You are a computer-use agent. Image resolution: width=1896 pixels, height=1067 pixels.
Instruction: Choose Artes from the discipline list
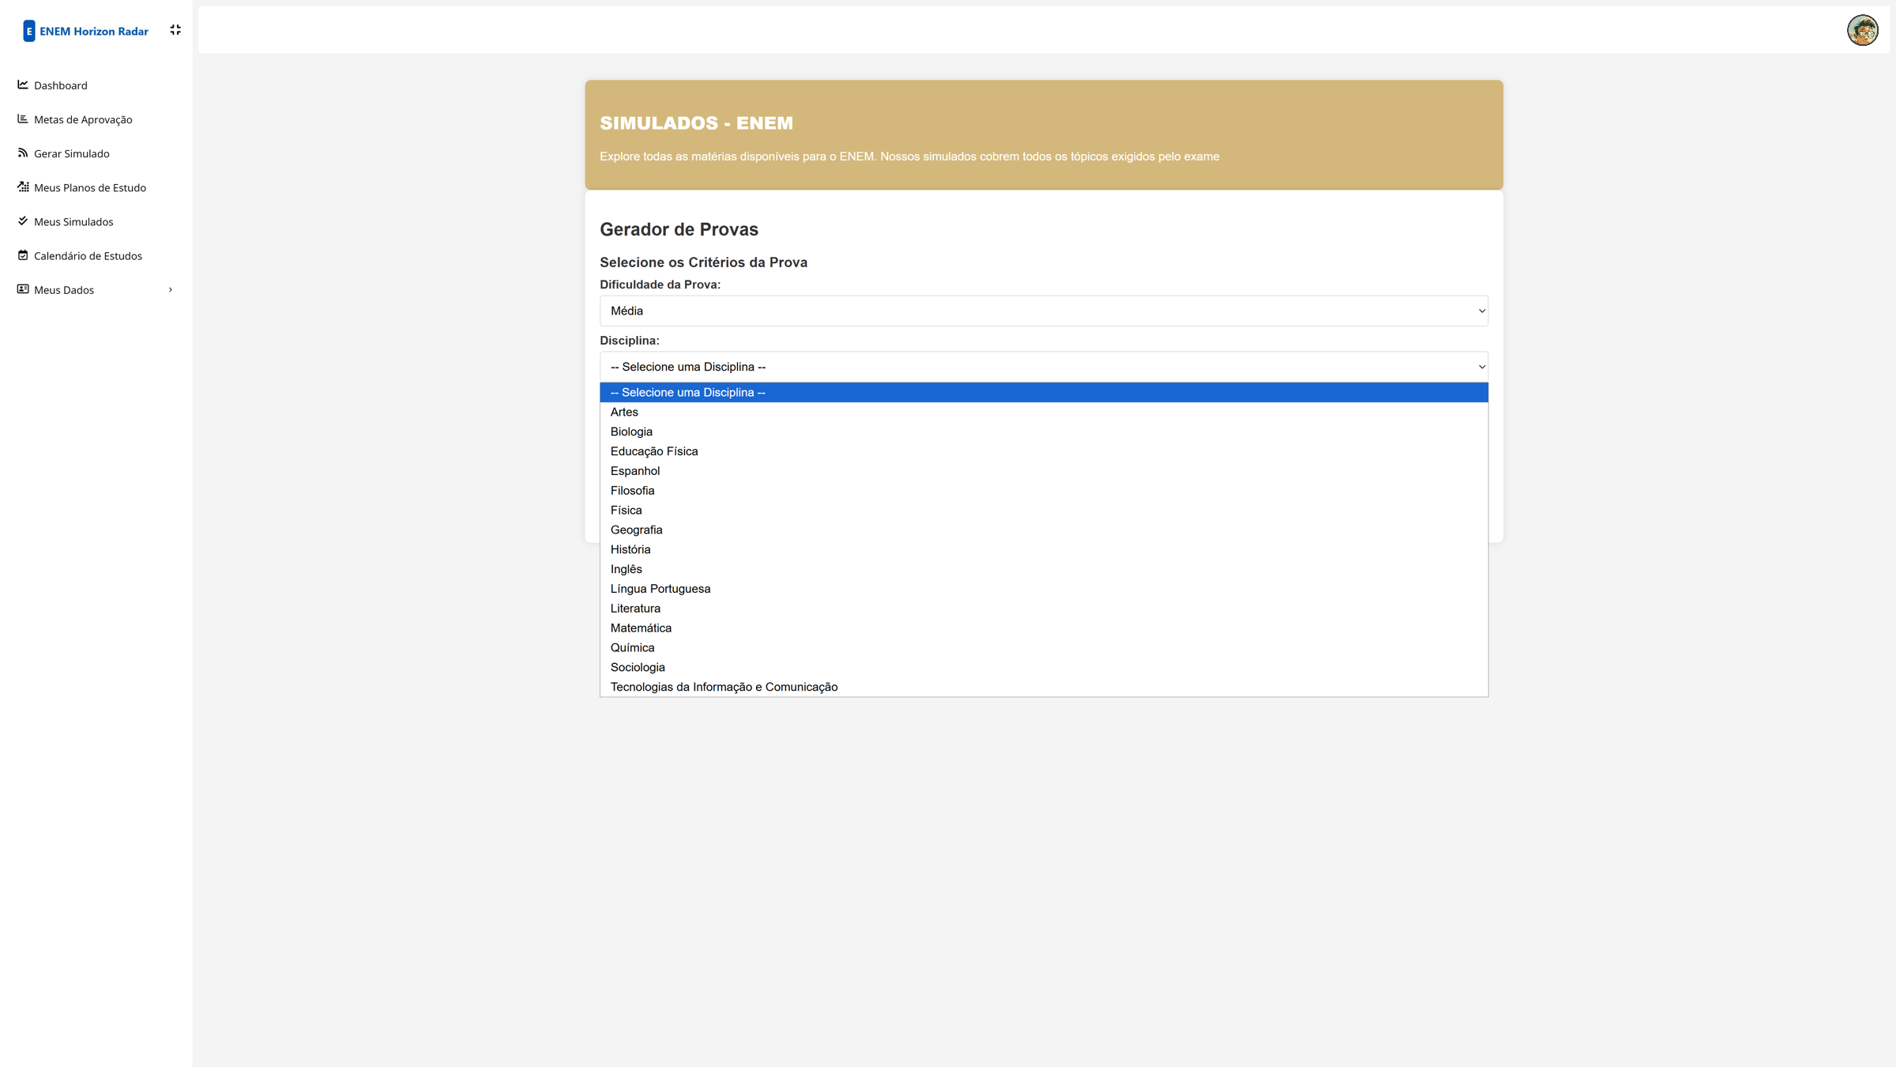tap(1044, 413)
